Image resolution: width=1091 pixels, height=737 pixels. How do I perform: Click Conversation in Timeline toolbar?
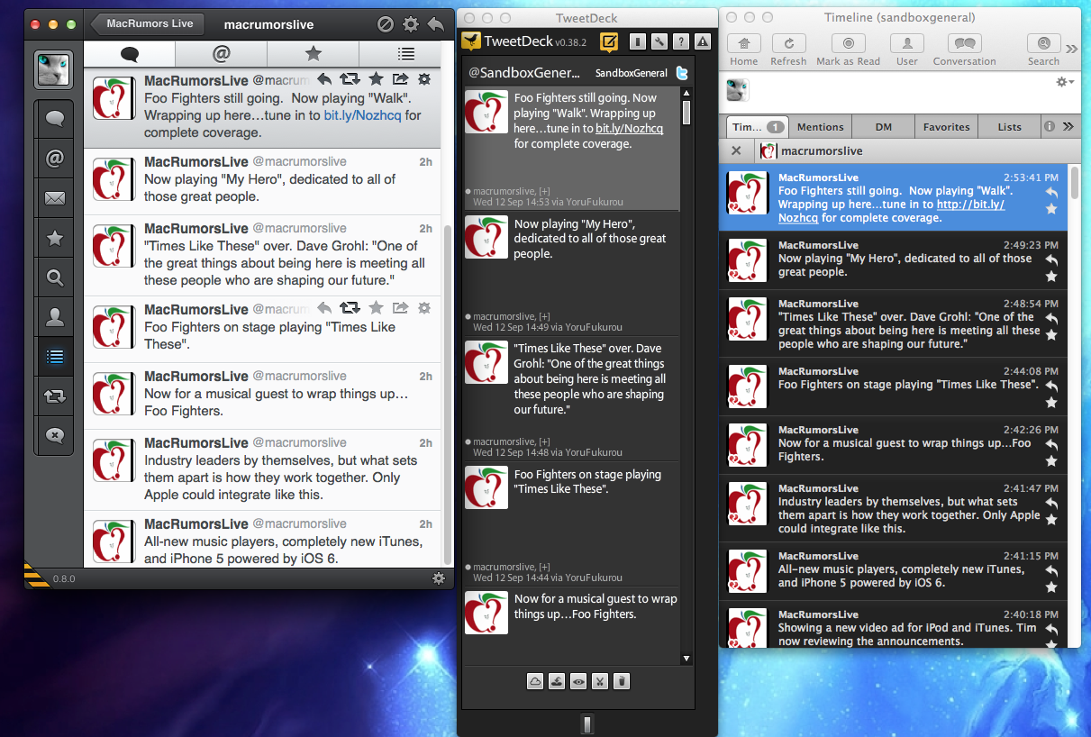click(964, 50)
